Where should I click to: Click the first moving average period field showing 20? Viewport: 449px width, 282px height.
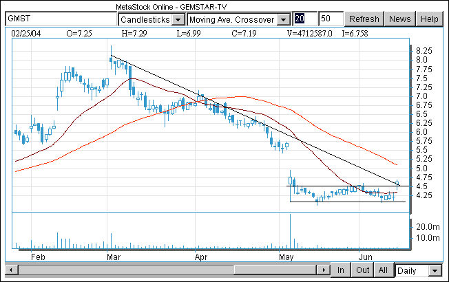(304, 19)
